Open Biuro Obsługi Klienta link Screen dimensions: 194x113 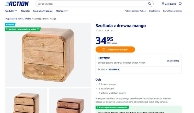click(x=172, y=11)
